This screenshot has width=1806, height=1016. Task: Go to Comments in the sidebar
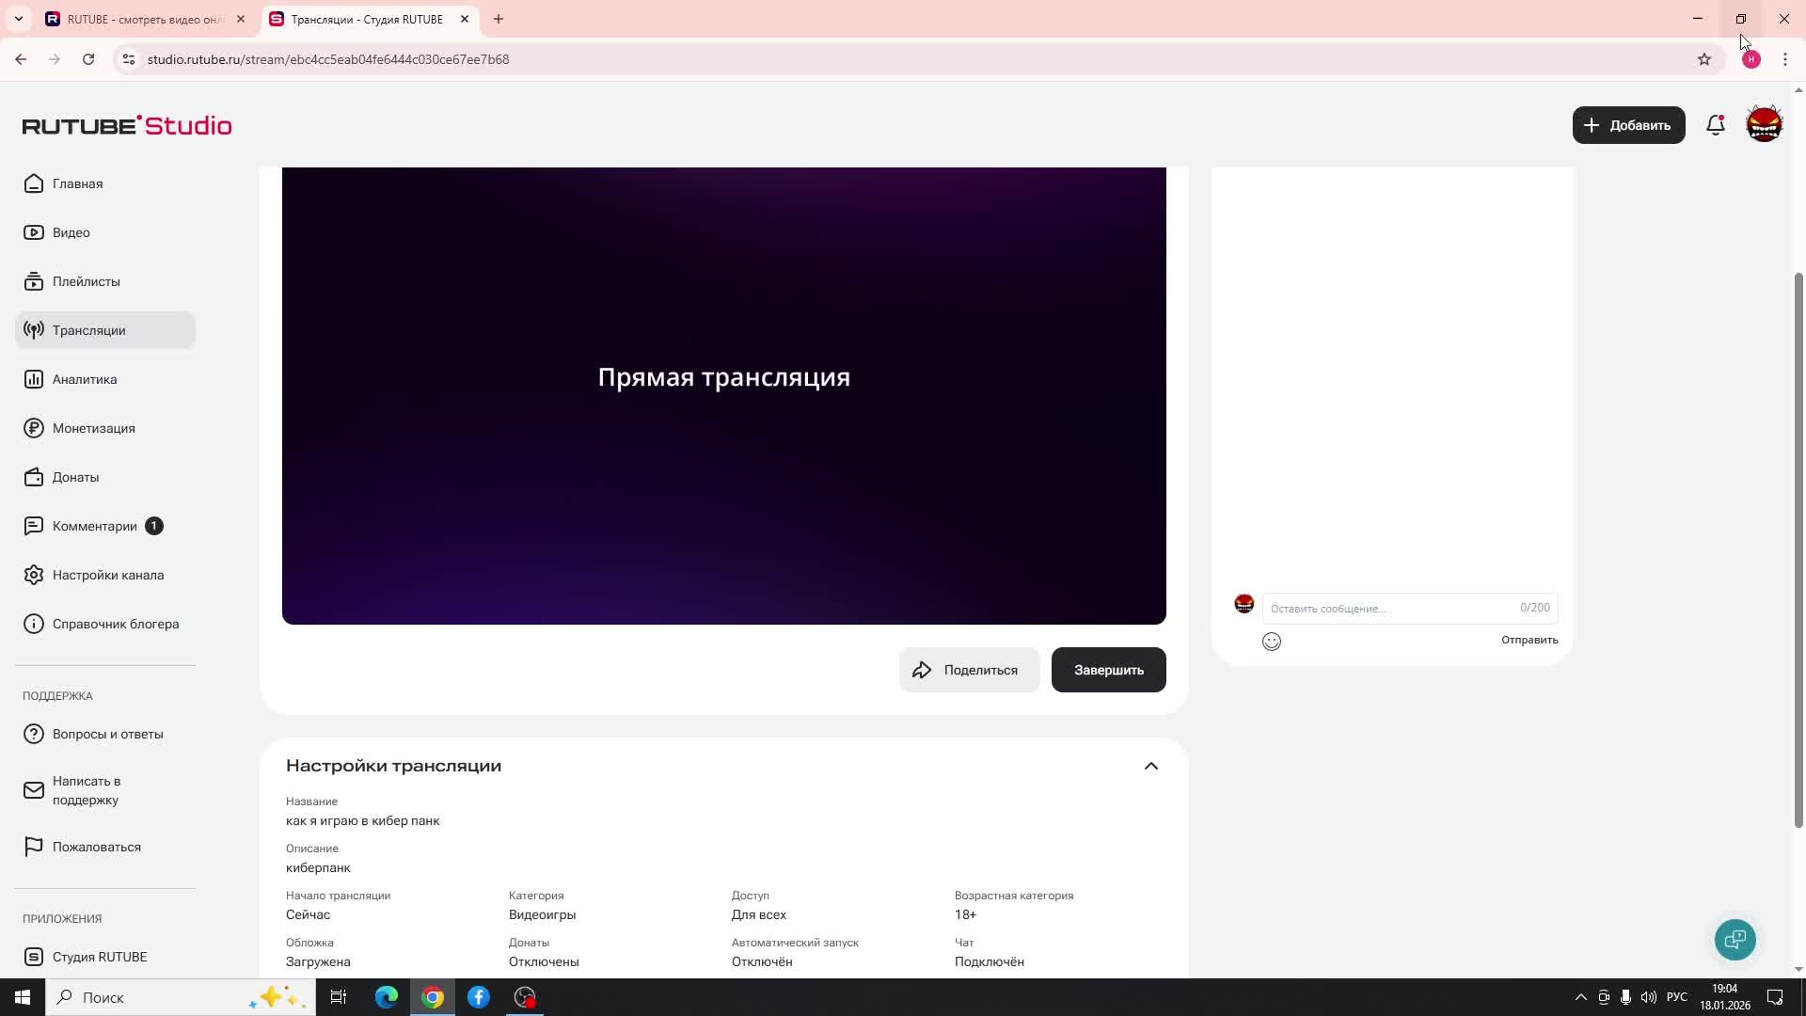tap(94, 526)
